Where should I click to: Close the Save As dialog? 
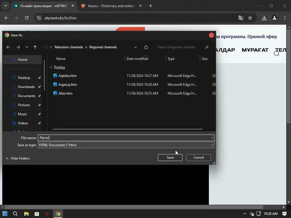pos(211,35)
